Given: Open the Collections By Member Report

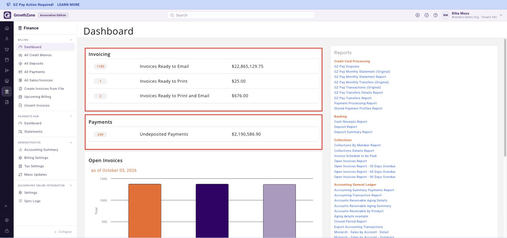Looking at the screenshot, I should pyautogui.click(x=357, y=145).
